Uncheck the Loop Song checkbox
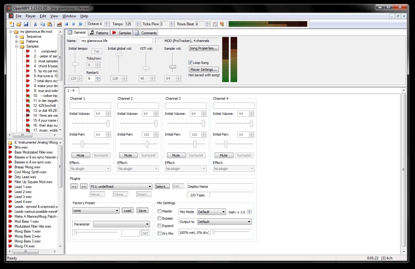This screenshot has height=269, width=415. pyautogui.click(x=190, y=63)
